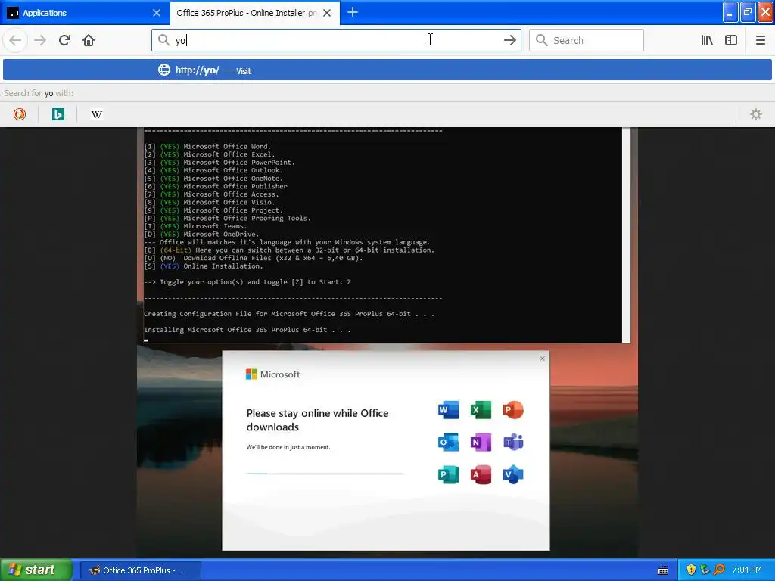Viewport: 775px width, 581px height.
Task: Restore down the browser window
Action: click(748, 12)
